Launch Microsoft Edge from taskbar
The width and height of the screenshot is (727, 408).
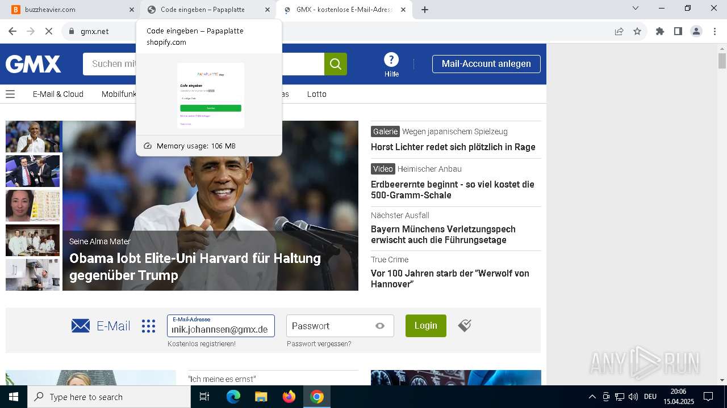click(233, 397)
